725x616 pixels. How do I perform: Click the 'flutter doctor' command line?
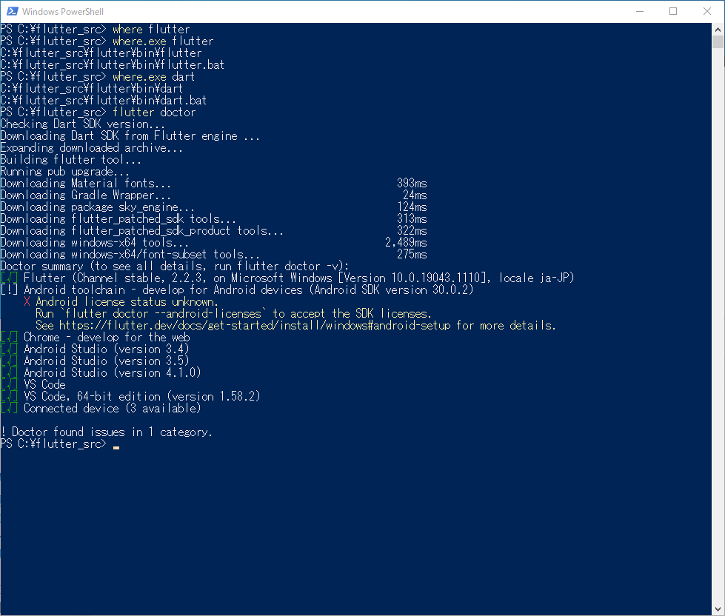click(154, 112)
